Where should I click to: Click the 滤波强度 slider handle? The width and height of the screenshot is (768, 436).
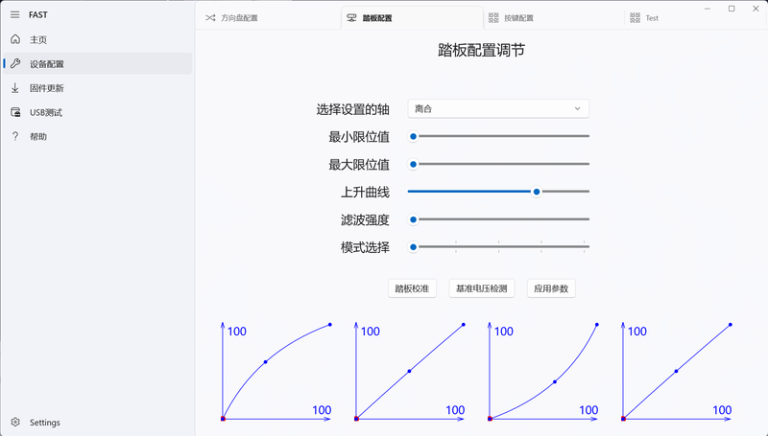click(x=413, y=219)
